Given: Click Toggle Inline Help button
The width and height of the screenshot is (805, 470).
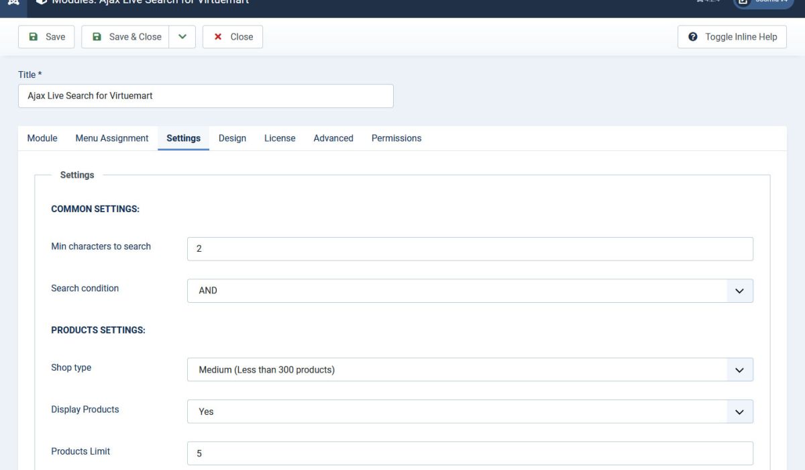Looking at the screenshot, I should (x=732, y=37).
